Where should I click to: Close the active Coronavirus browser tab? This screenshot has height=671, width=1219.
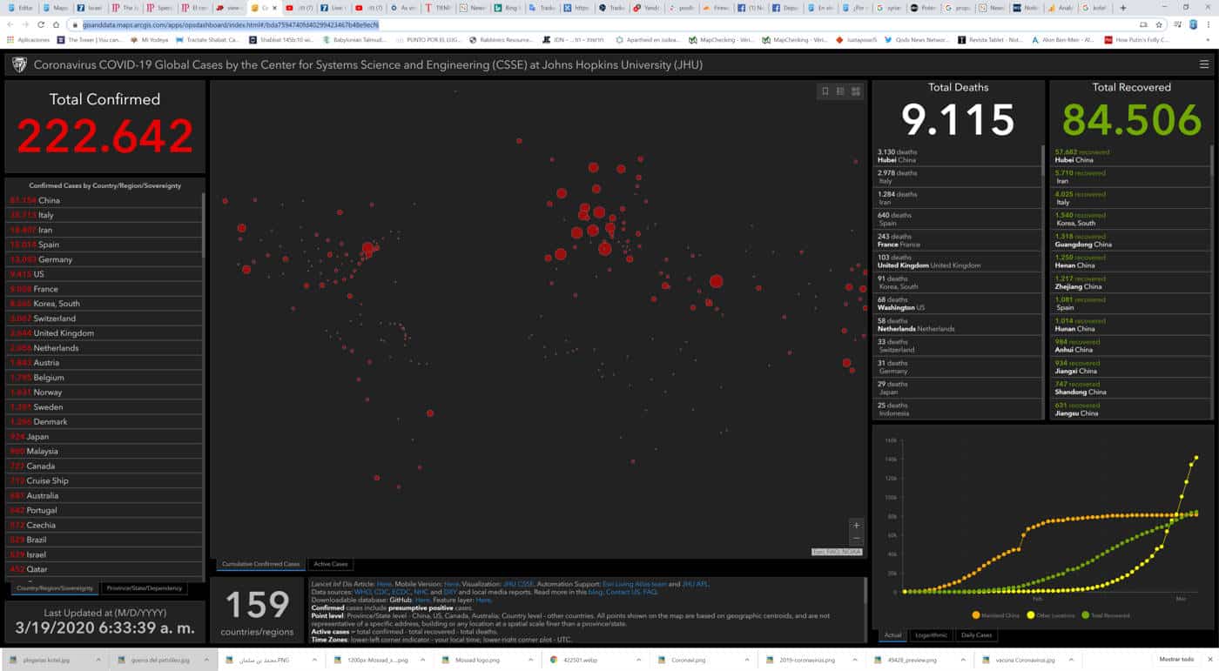(274, 7)
